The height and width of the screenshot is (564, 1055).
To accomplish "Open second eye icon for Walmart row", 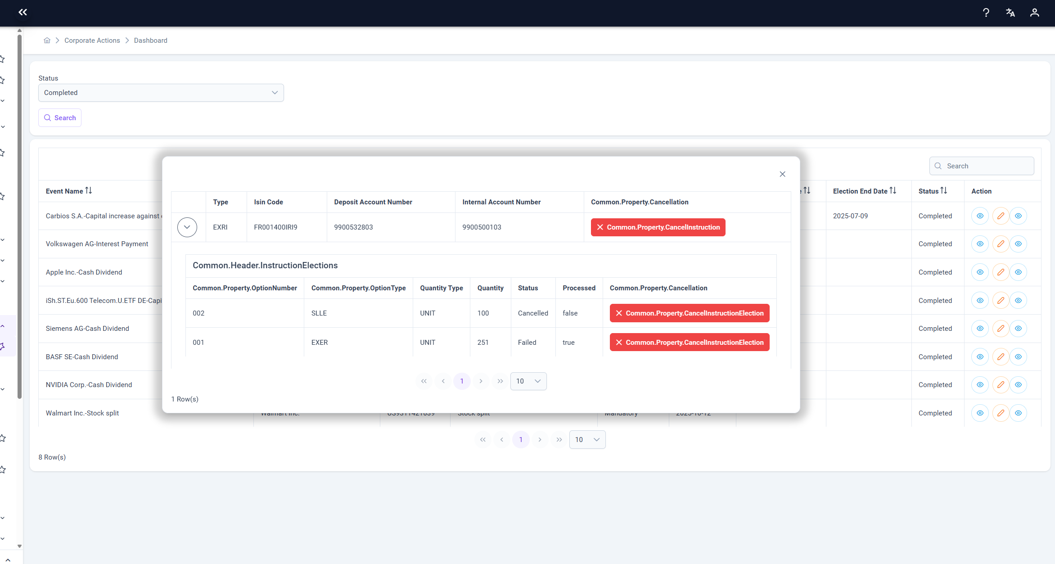I will click(1018, 413).
